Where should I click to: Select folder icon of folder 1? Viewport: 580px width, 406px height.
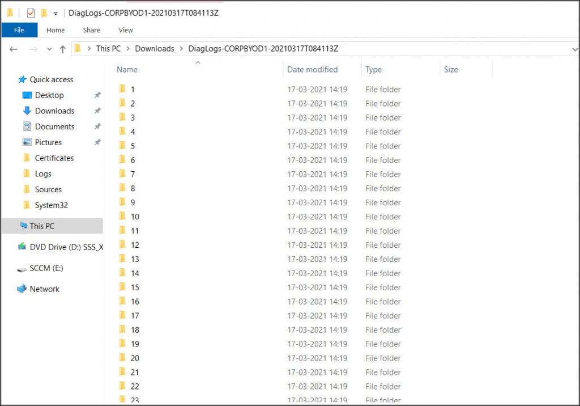pyautogui.click(x=122, y=88)
